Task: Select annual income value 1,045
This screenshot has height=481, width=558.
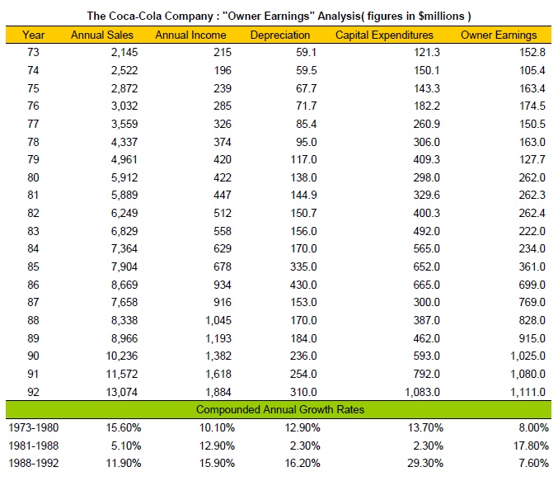Action: 218,320
